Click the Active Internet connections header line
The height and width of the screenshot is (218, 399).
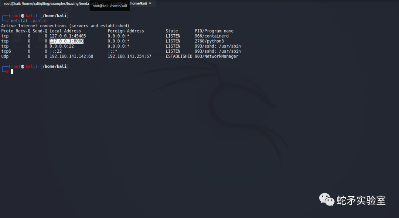(x=65, y=26)
